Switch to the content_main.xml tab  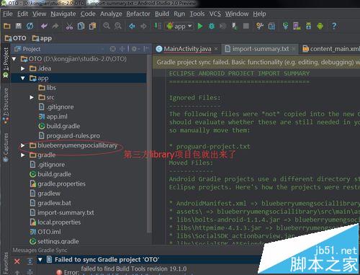click(x=331, y=49)
